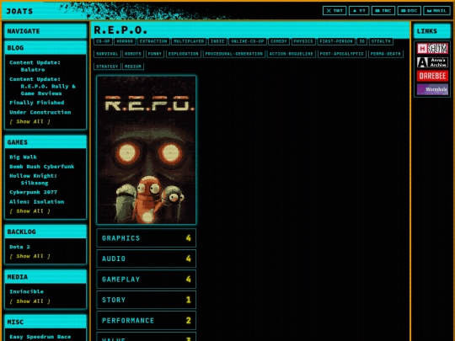Click the ROBOTS tag
Screen dimensions: 455x341
pyautogui.click(x=132, y=54)
